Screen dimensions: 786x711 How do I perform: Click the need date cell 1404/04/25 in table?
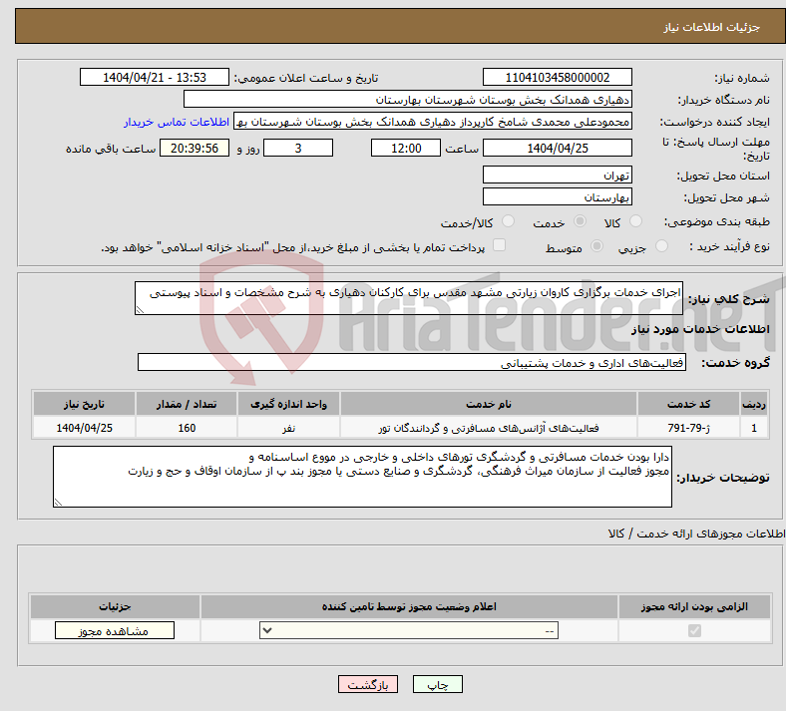point(84,428)
